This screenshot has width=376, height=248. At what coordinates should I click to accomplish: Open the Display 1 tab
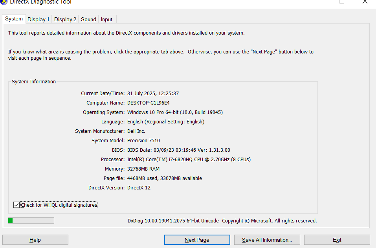tap(39, 19)
